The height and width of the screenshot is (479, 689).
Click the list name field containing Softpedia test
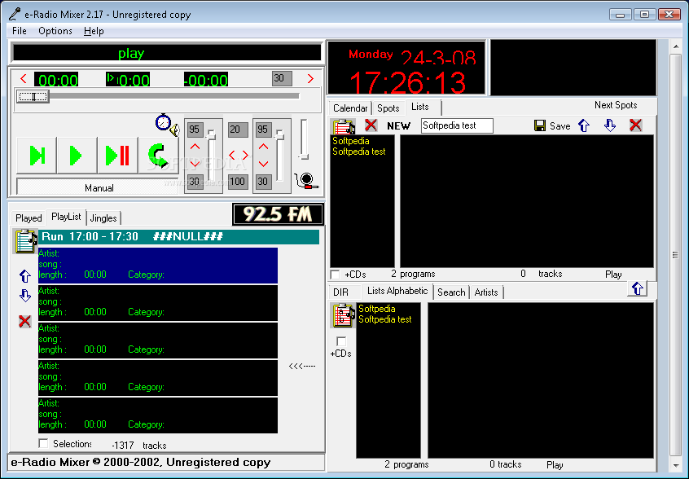457,125
